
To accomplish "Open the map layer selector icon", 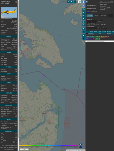I will point(80,2).
